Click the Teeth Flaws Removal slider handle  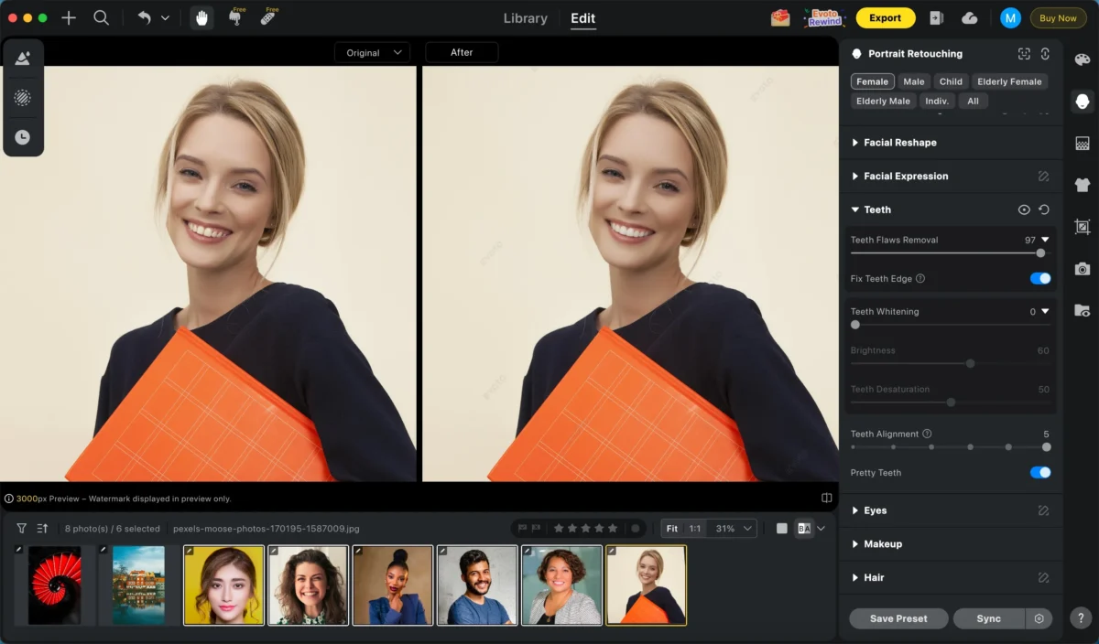(1040, 253)
